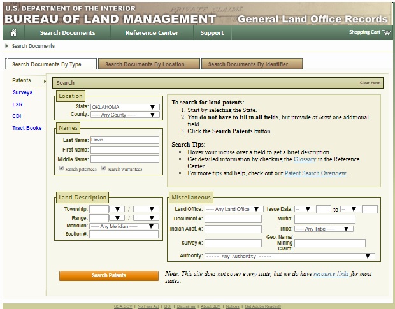Image resolution: width=395 pixels, height=309 pixels.
Task: Switch to Search Documents By Type tab
Action: [50, 64]
